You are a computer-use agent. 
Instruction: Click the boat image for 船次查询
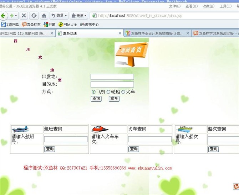click(x=185, y=129)
